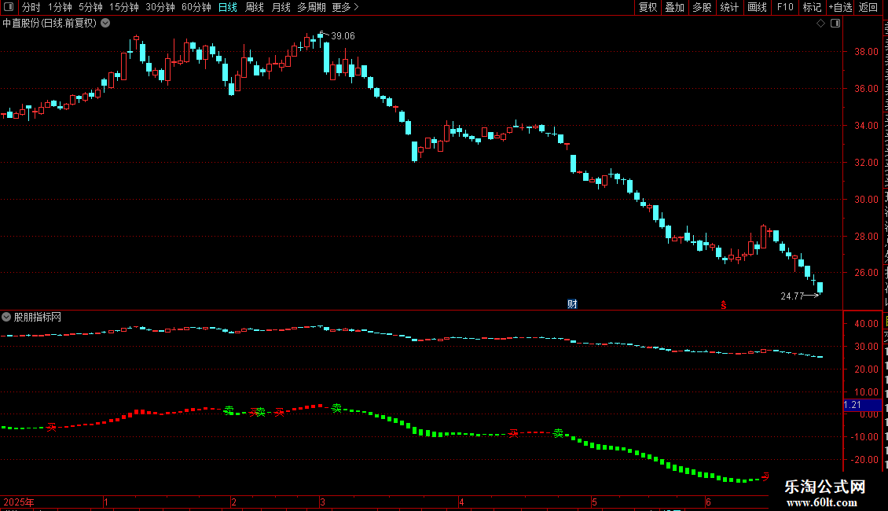Select the 1分钟 period tab

60,7
